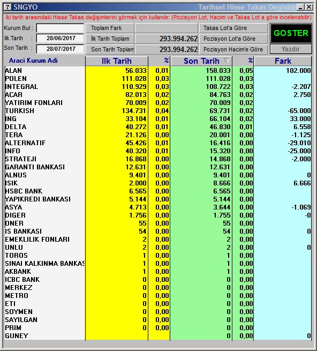The height and width of the screenshot is (351, 317).
Task: Minimize the SNGYO window
Action: coord(301,7)
